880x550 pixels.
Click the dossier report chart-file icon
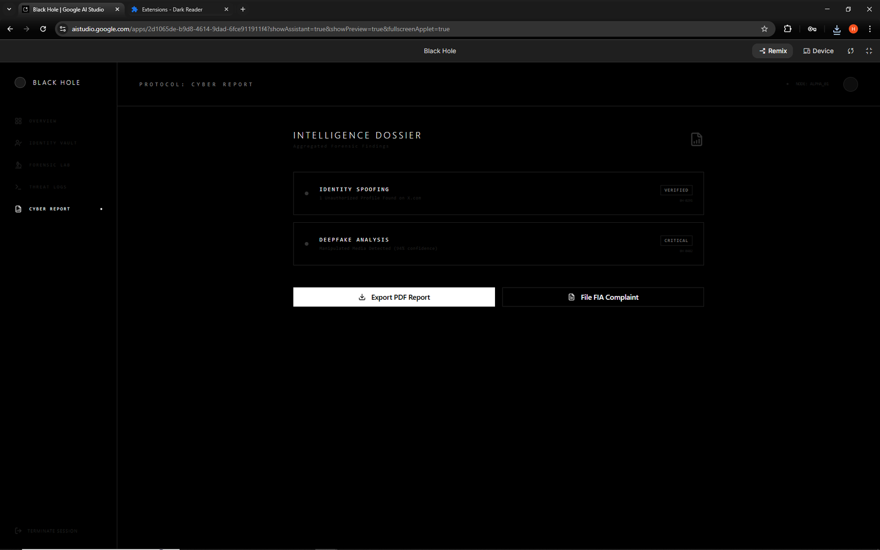coord(696,140)
